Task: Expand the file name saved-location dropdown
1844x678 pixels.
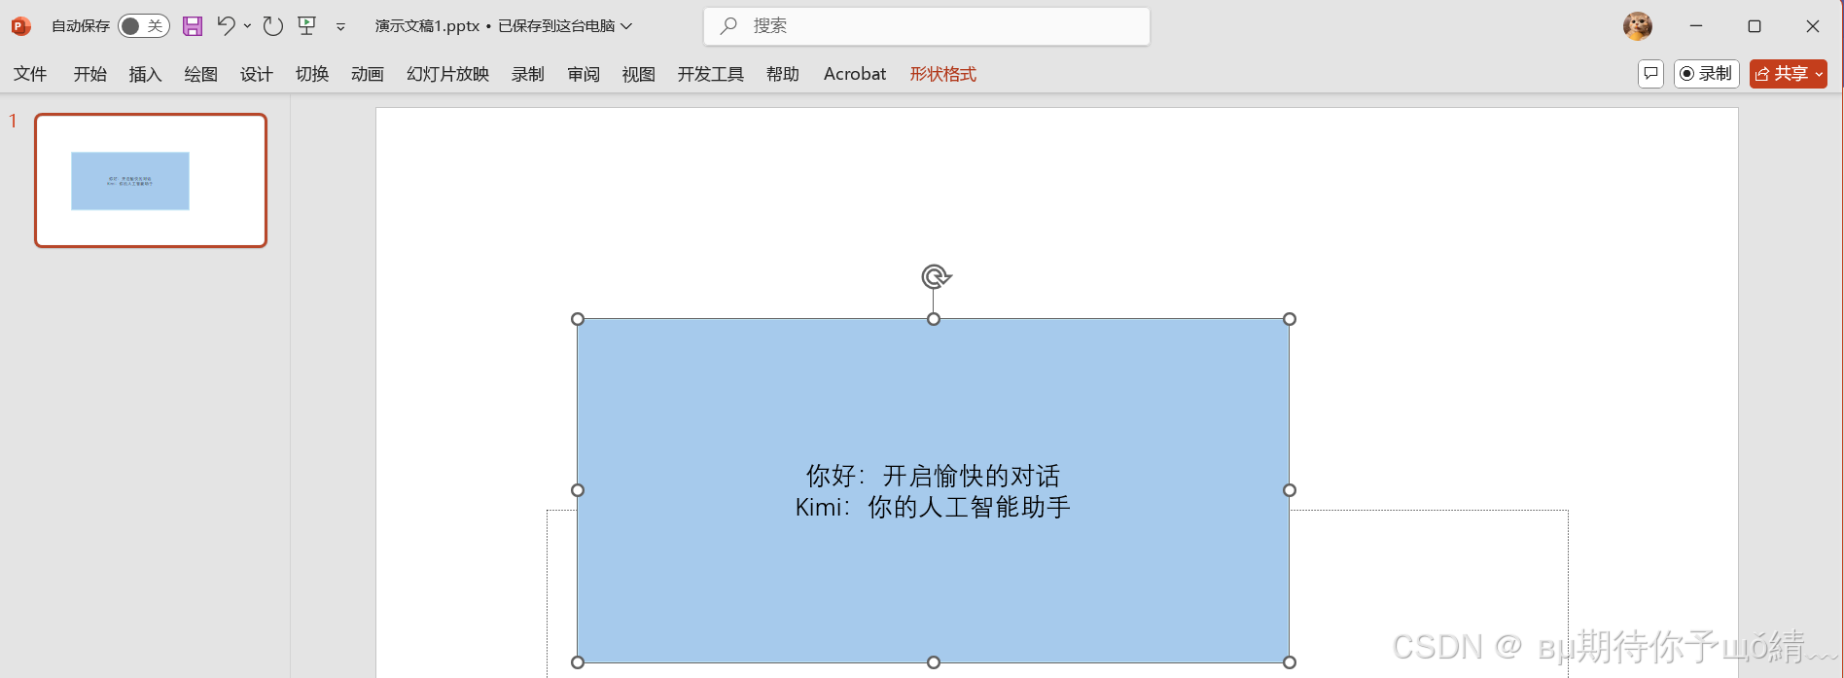Action: [626, 26]
